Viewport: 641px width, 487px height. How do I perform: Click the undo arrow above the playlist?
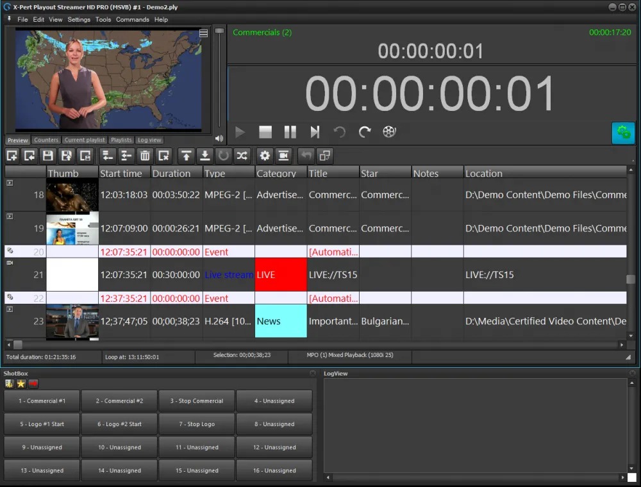coord(306,156)
